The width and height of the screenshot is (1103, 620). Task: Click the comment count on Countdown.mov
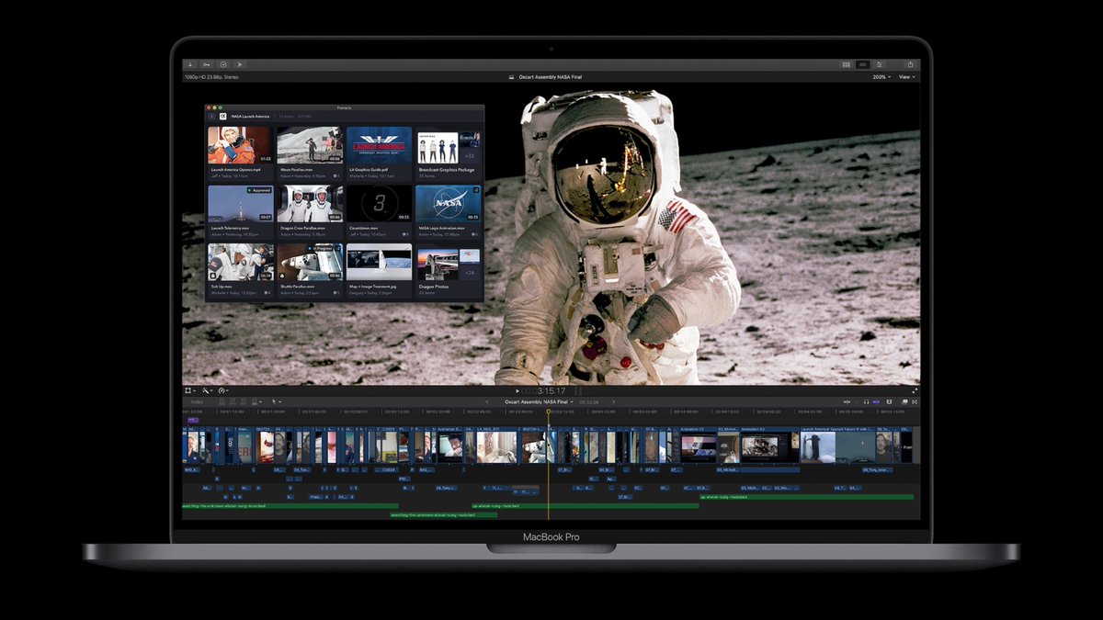pos(406,234)
